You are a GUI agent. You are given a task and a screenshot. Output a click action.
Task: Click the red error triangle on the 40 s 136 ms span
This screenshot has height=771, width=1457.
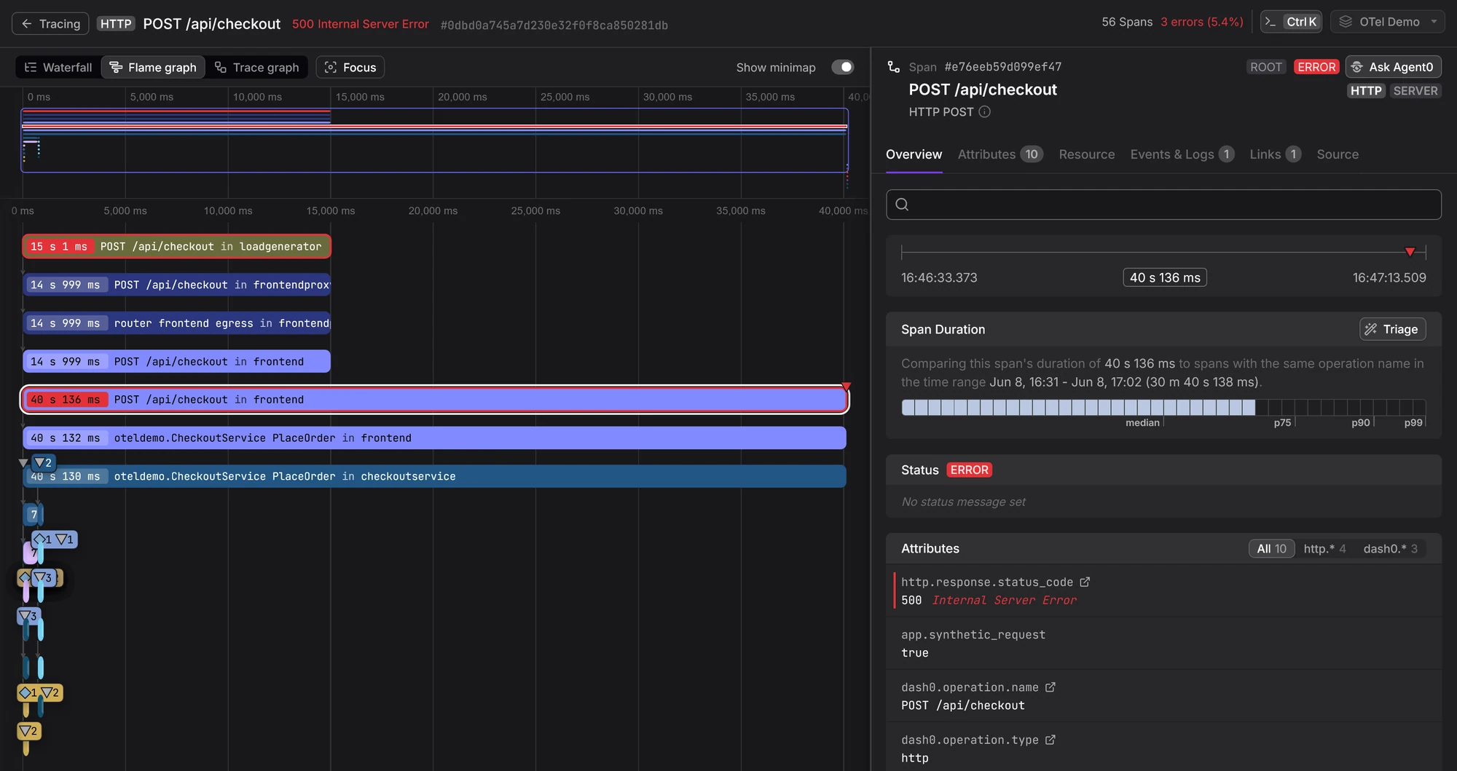click(x=846, y=386)
